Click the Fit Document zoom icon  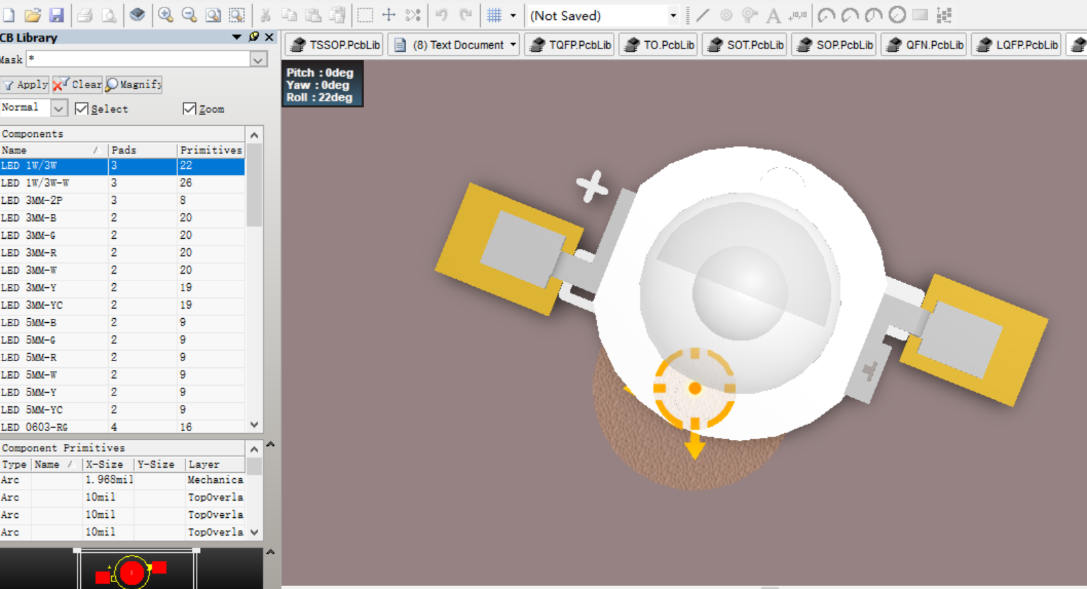click(x=213, y=14)
